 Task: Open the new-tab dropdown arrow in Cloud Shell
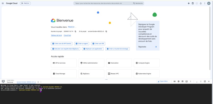41,82
